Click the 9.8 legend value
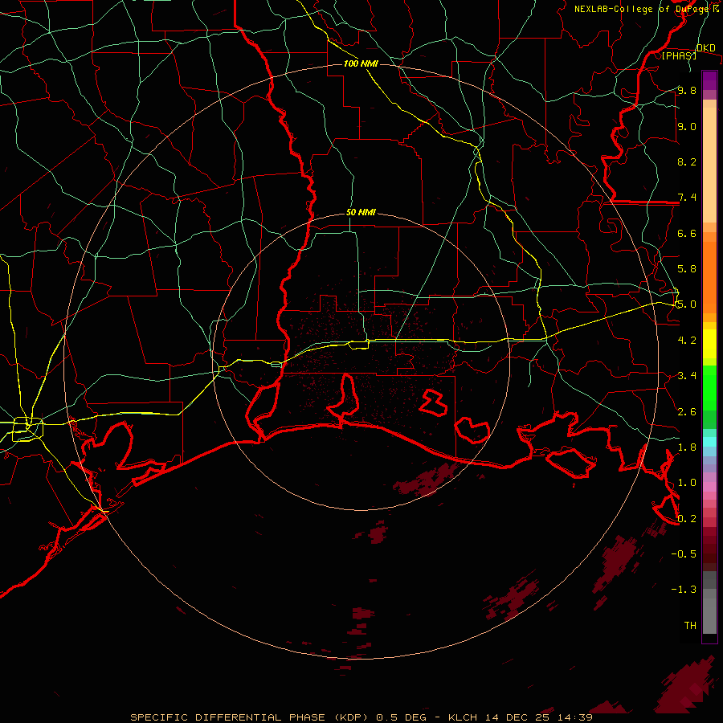 (x=687, y=90)
